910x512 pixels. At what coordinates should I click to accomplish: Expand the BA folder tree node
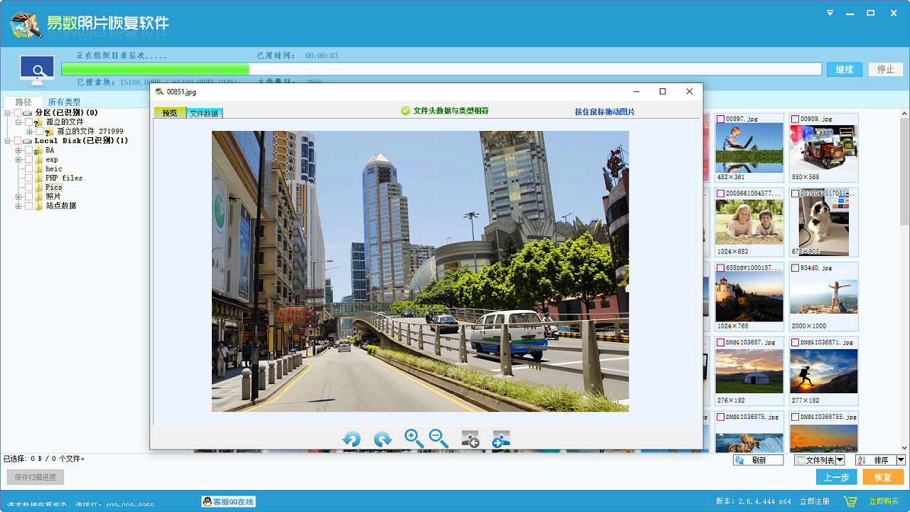coord(18,150)
